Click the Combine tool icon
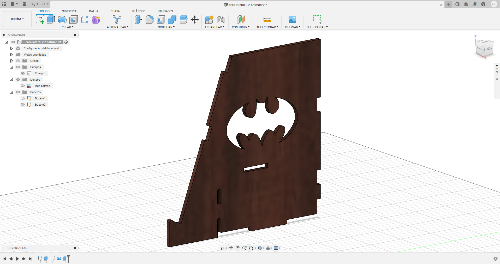This screenshot has width=500, height=264. pos(172,20)
